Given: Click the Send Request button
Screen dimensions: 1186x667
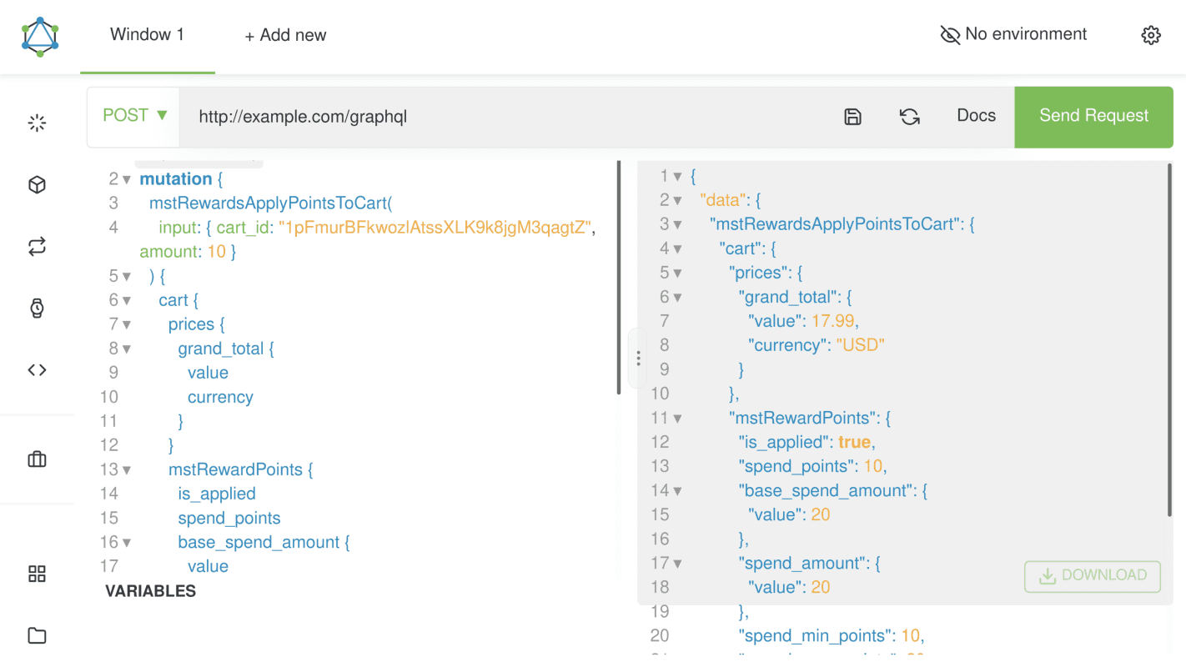Looking at the screenshot, I should click(x=1094, y=116).
